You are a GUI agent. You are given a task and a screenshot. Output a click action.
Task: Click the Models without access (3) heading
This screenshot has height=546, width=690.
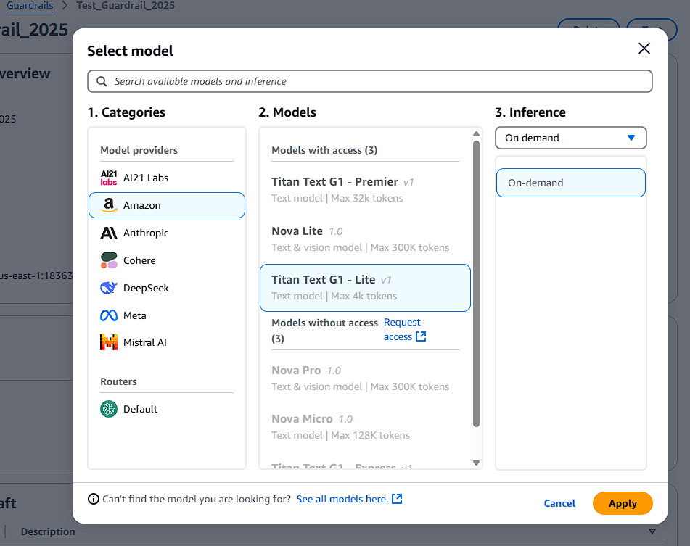click(x=324, y=331)
